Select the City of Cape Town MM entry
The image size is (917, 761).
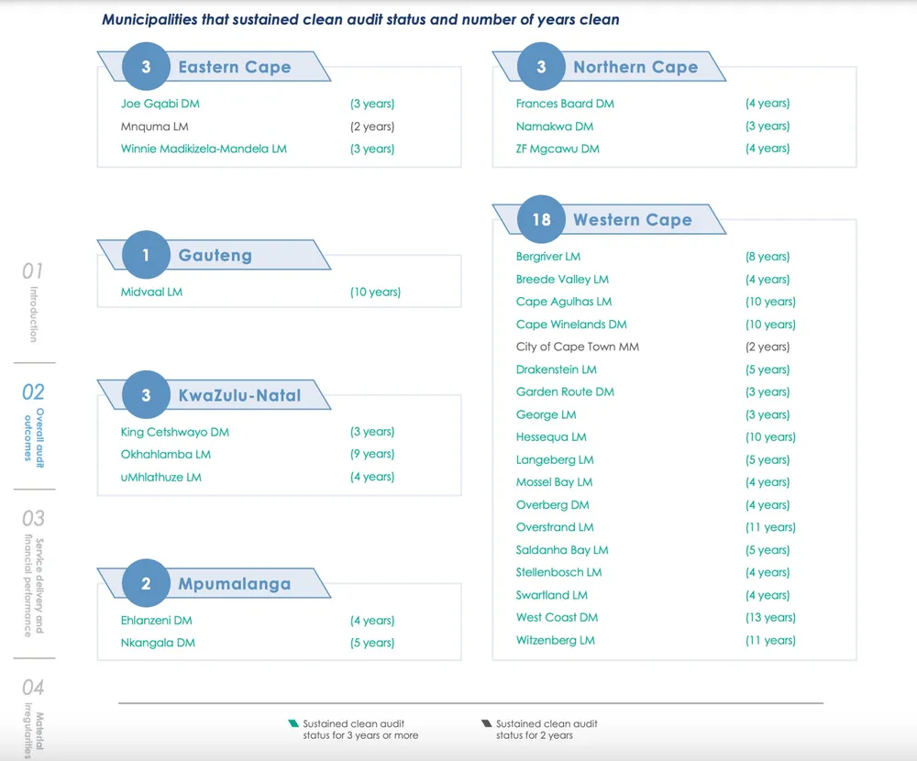point(577,347)
